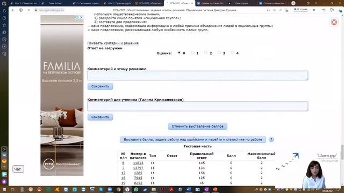Open the question mark help button
344x193 pixels.
[x=271, y=139]
